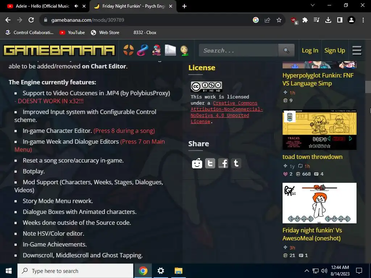The height and width of the screenshot is (278, 371).
Task: Open the Friday Night Funkin' game icon
Action: [x=157, y=50]
